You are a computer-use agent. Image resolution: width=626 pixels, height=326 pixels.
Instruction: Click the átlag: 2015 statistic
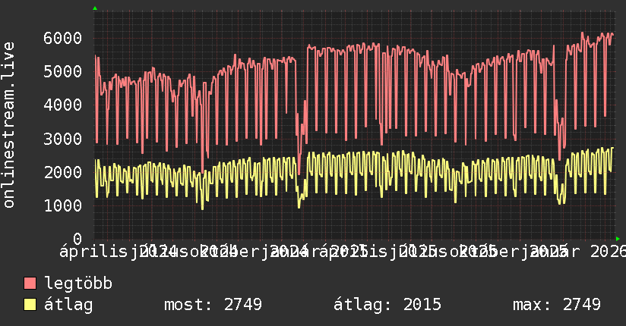point(387,305)
